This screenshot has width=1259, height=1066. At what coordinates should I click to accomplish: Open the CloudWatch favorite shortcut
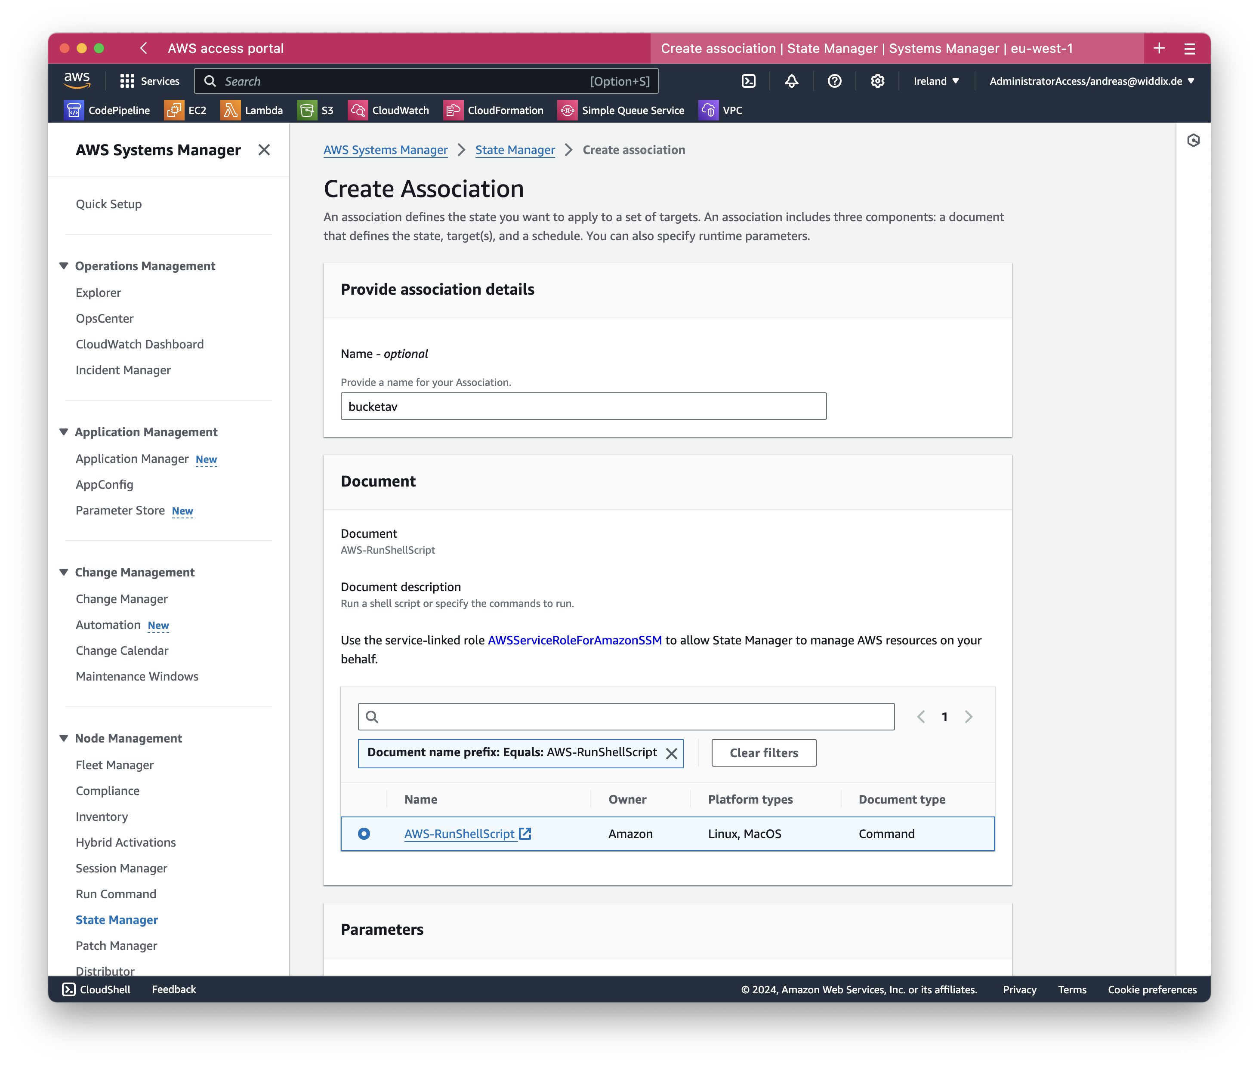389,110
